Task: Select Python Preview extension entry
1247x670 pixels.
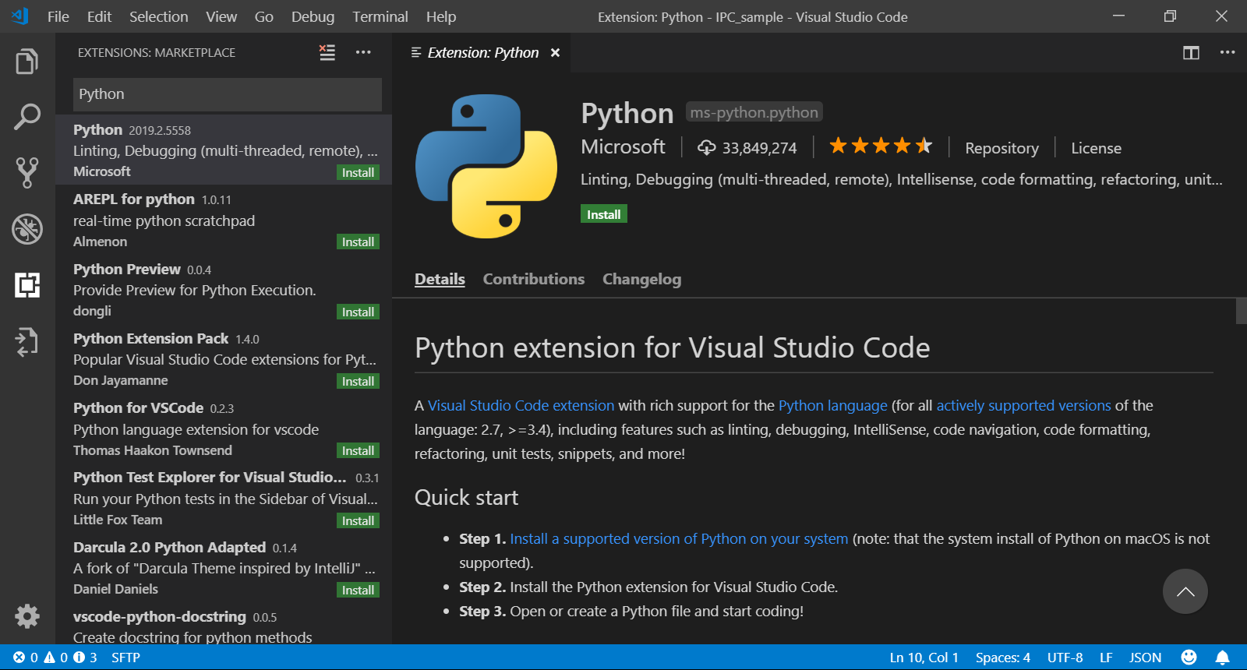Action: tap(224, 289)
